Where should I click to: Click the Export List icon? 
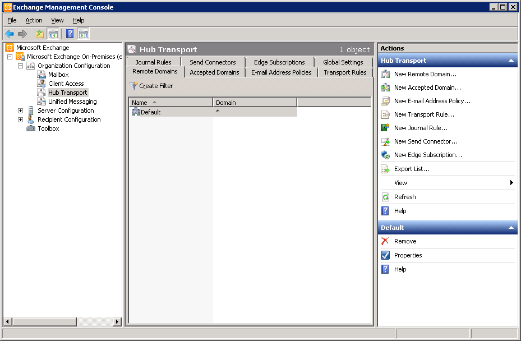385,169
